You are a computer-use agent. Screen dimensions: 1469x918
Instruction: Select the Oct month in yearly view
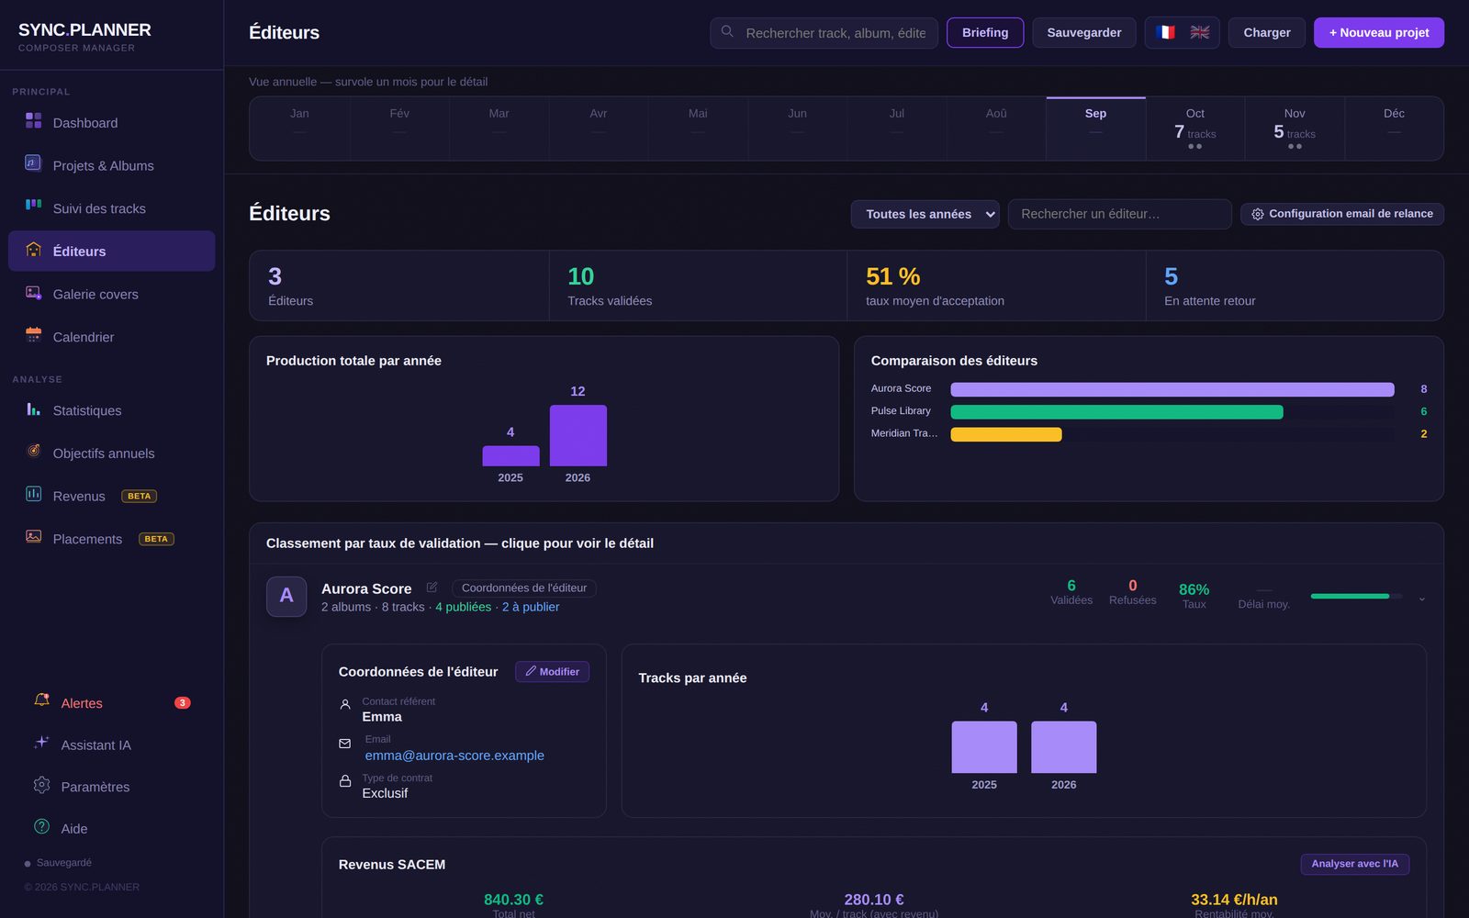tap(1194, 129)
